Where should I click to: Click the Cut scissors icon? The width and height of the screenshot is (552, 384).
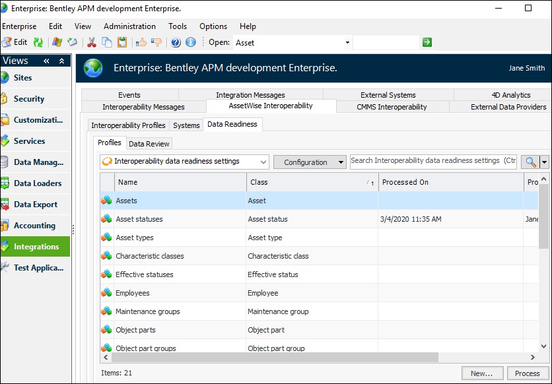pyautogui.click(x=92, y=42)
